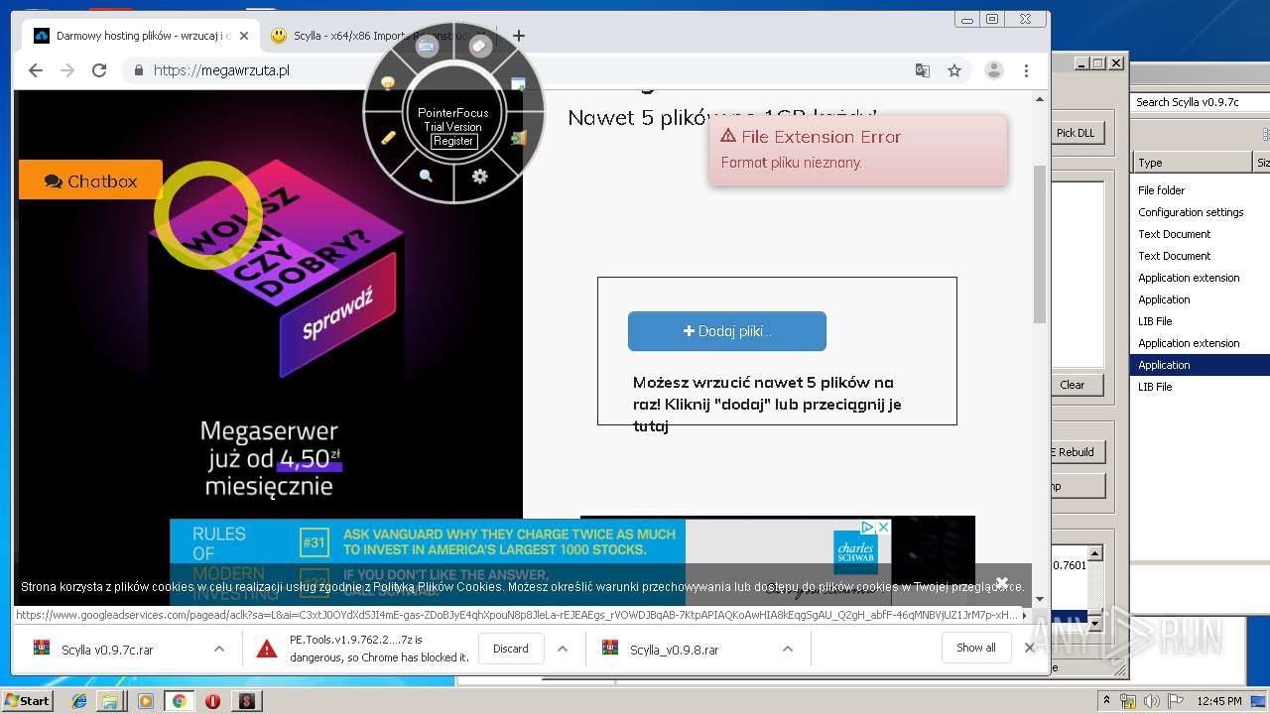Click the Chrome taskbar icon

[x=180, y=701]
